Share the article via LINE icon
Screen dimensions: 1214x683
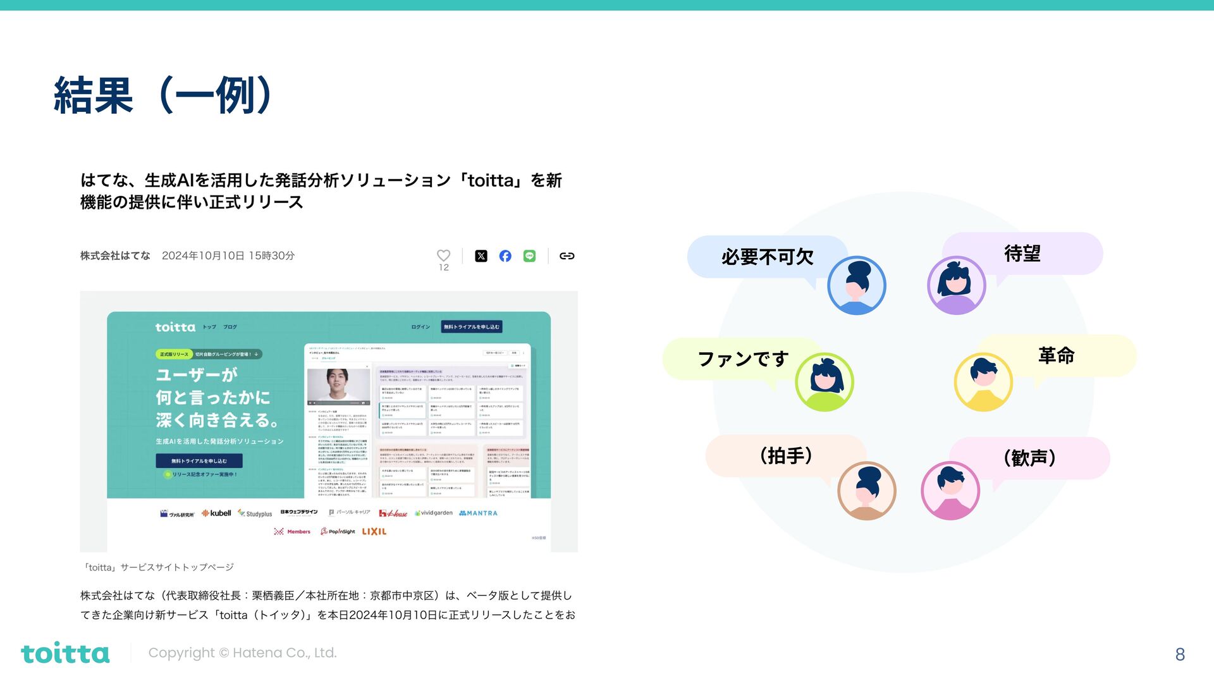(529, 255)
